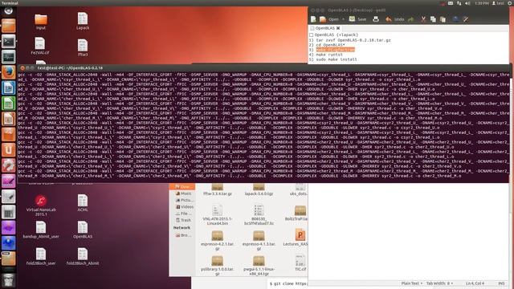The image size is (514, 289).
Task: Open System Settings from the dock
Action: coord(9,165)
